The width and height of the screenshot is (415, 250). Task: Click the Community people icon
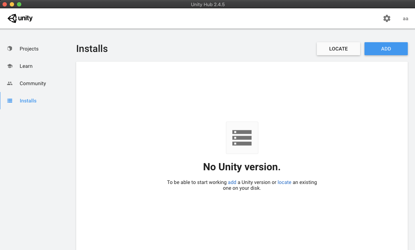tap(10, 83)
